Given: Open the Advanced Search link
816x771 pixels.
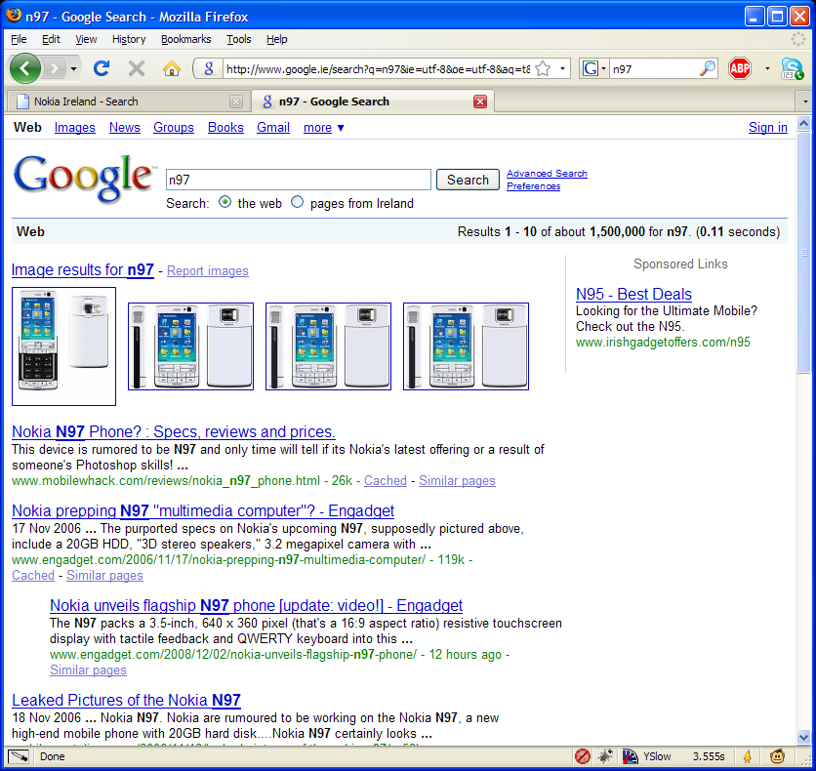Looking at the screenshot, I should (547, 174).
